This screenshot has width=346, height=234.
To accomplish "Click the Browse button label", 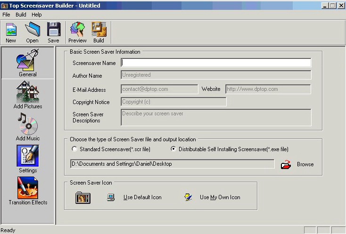I will pos(305,164).
